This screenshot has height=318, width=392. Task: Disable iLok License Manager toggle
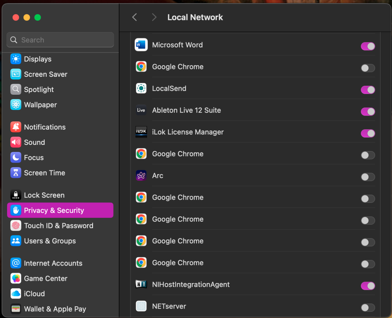(368, 133)
